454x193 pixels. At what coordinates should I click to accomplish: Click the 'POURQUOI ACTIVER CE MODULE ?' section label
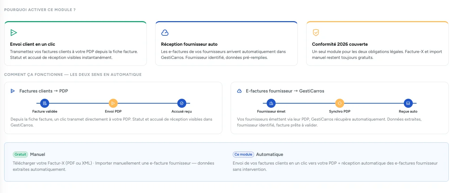coord(40,10)
